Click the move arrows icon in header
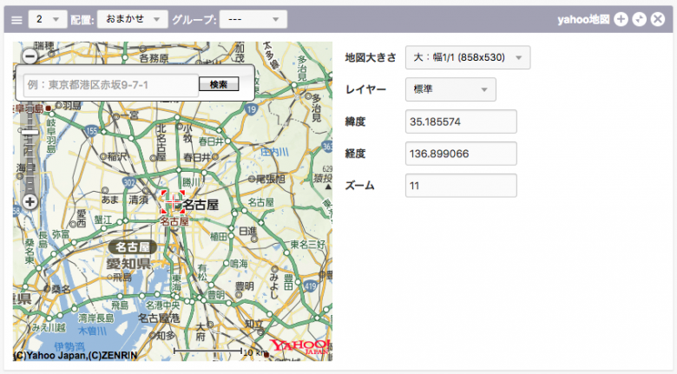Viewport: 677px width, 374px height. [639, 18]
